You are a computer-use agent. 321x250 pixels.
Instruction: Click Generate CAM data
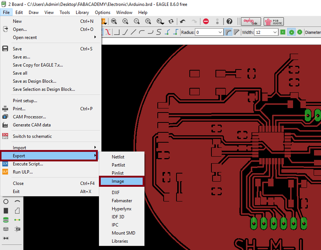(x=51, y=125)
